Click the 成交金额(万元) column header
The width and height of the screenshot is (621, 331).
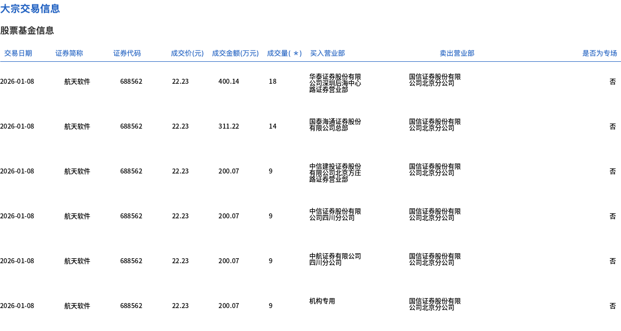[x=235, y=53]
